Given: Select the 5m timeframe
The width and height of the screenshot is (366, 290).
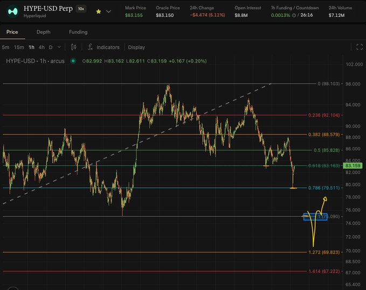Looking at the screenshot, I should coord(5,47).
